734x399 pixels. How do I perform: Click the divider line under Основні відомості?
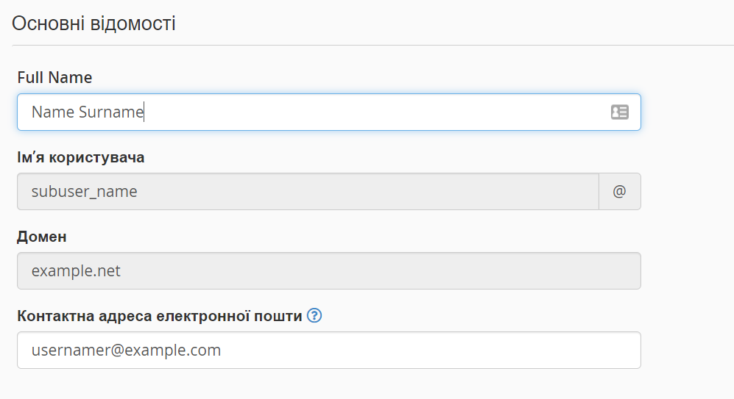(x=368, y=46)
